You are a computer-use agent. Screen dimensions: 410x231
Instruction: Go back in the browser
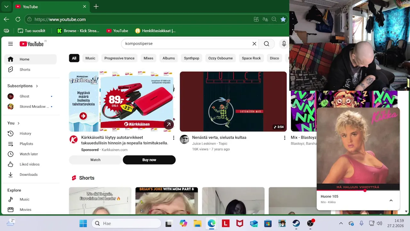click(x=6, y=19)
